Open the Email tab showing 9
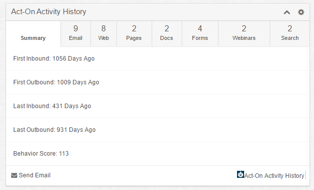 tap(75, 34)
